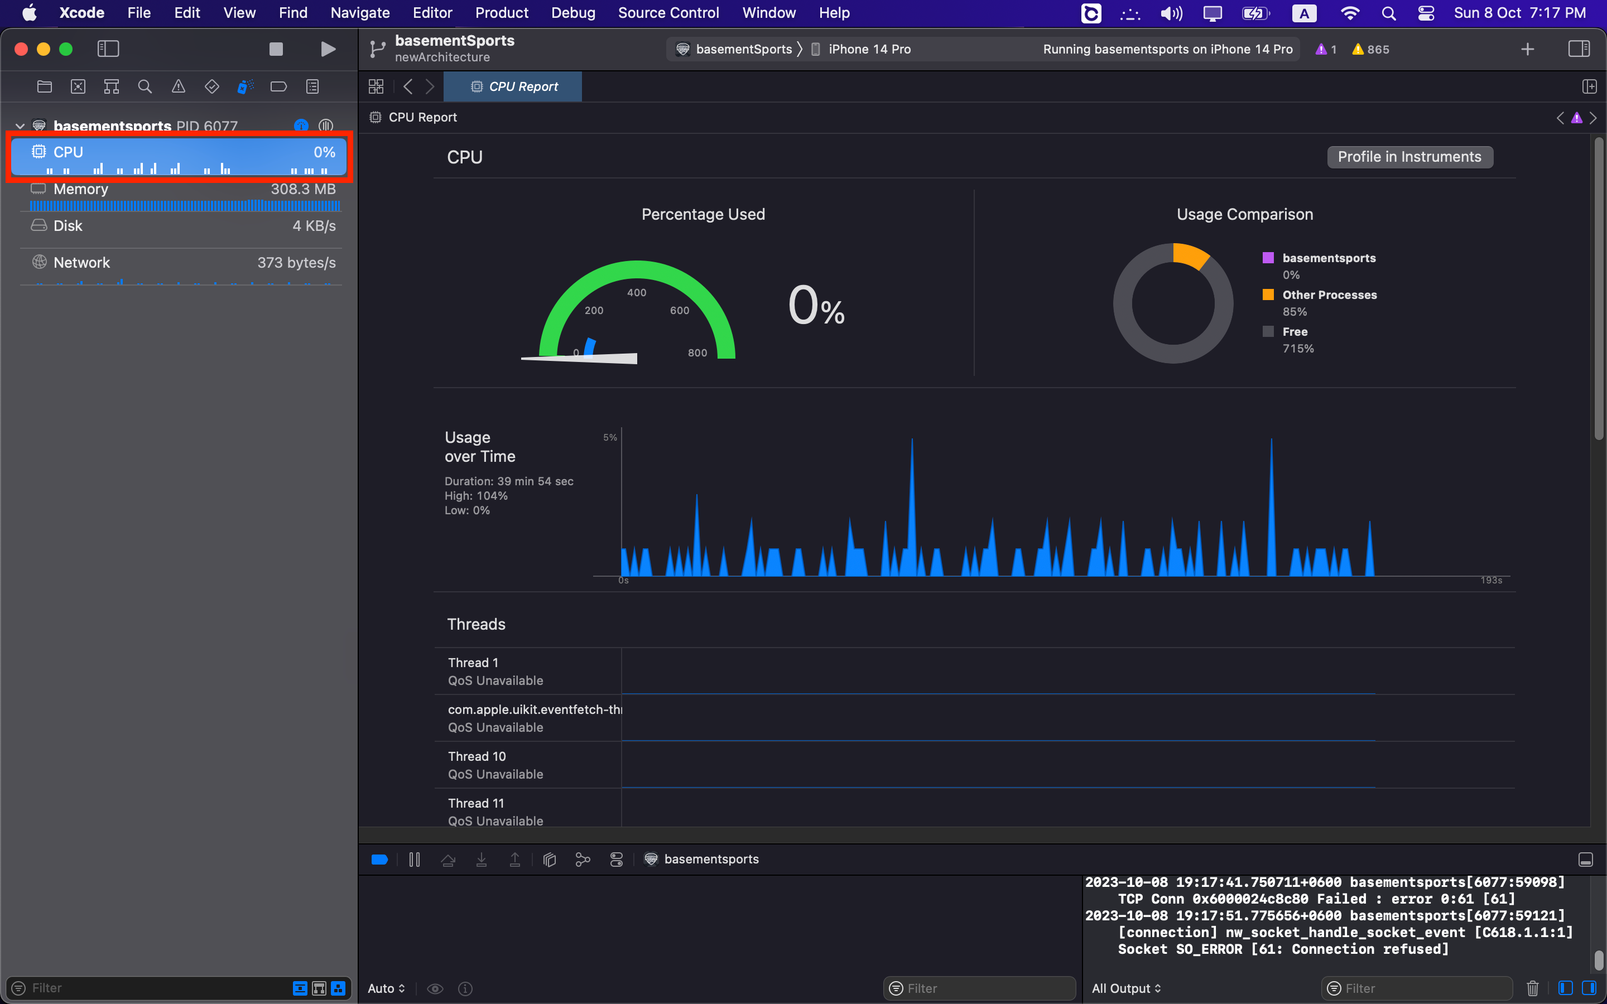Open the Source Control navigator
The height and width of the screenshot is (1004, 1607).
[x=78, y=86]
